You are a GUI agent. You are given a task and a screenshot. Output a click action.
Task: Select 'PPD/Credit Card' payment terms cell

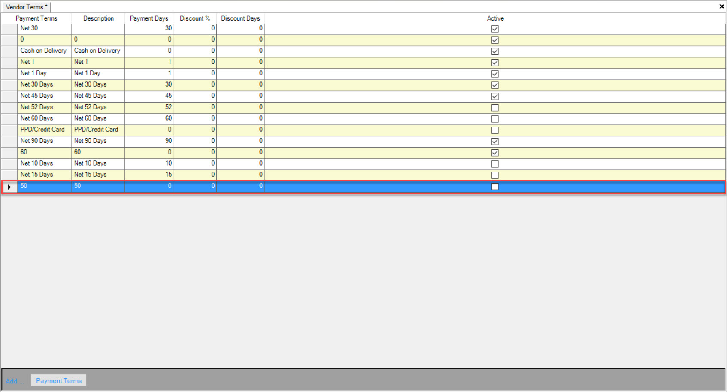click(44, 130)
